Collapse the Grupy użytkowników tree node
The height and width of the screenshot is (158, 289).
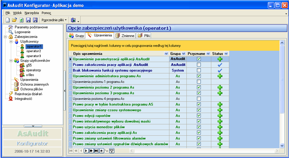(11, 61)
